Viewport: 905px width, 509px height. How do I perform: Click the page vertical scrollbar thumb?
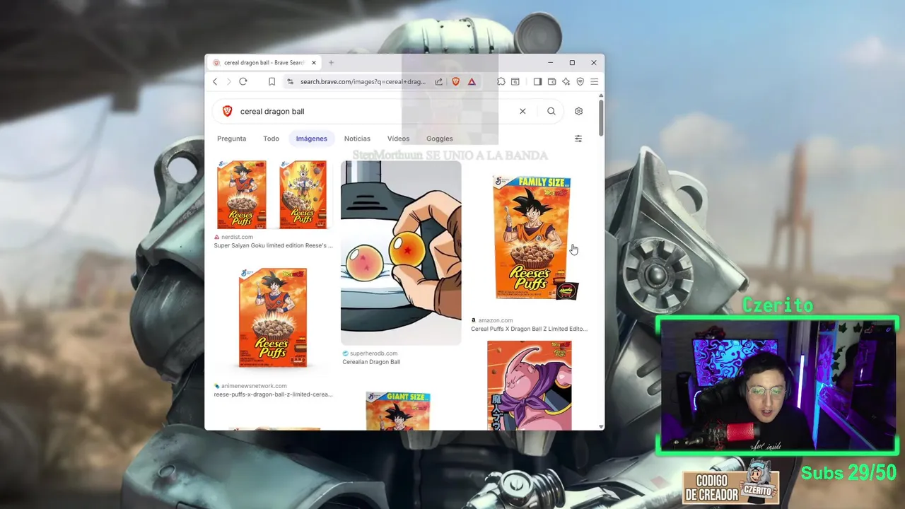tap(601, 118)
